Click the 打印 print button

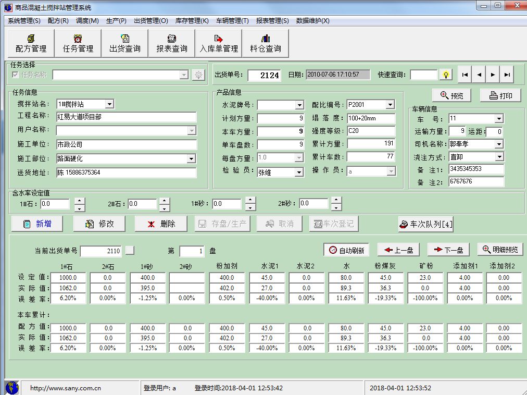501,95
